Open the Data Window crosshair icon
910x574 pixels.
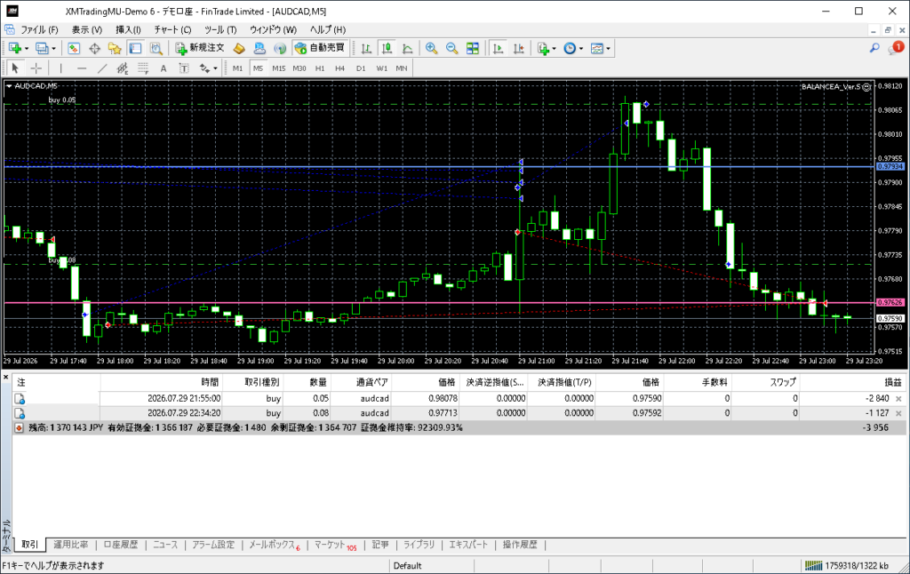pos(94,48)
